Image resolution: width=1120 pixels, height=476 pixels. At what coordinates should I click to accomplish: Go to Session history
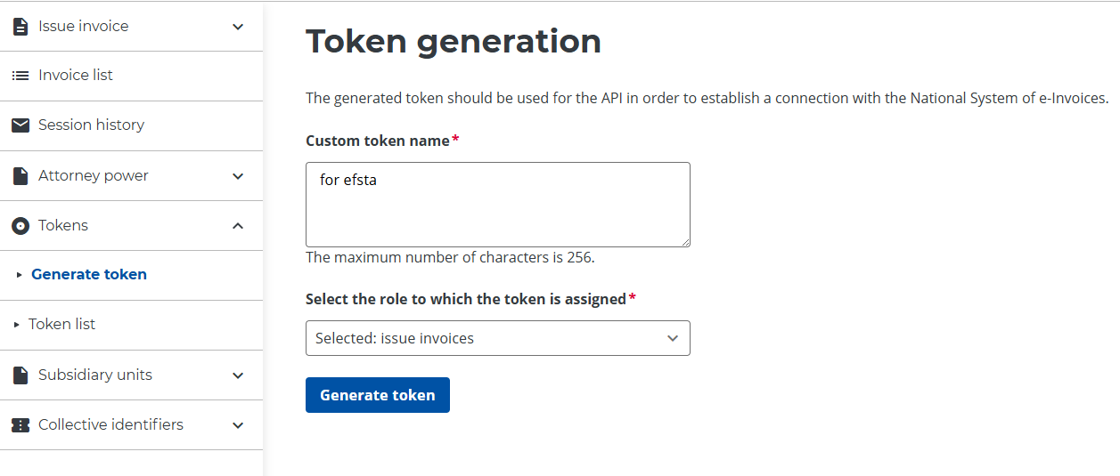tap(91, 125)
